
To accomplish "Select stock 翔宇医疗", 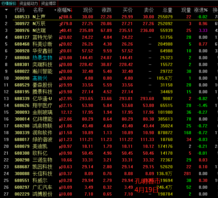I will tap(43, 105).
